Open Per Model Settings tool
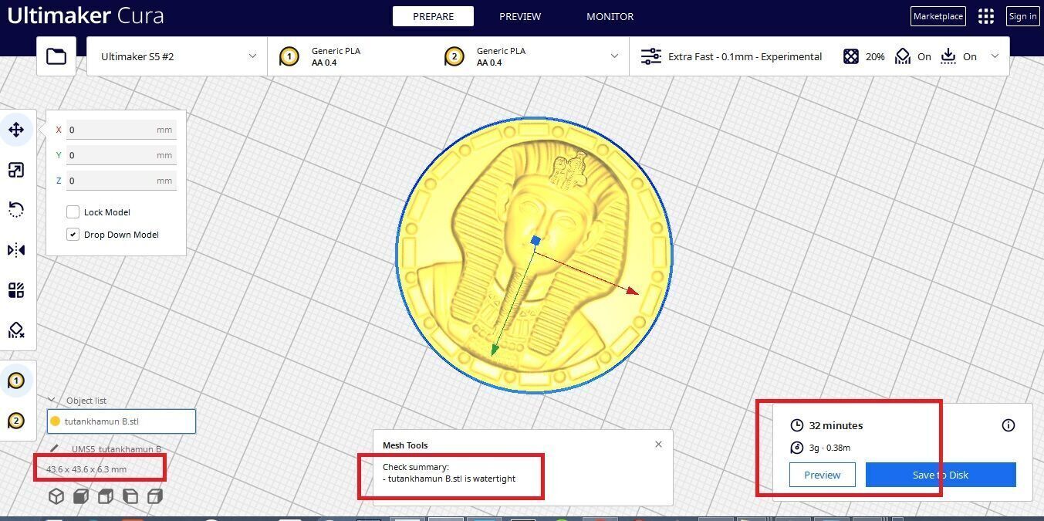1044x521 pixels. (16, 290)
